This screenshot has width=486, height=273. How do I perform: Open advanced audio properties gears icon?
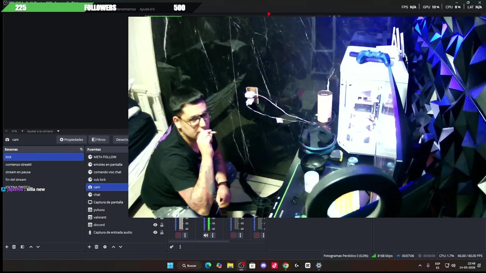pos(172,247)
